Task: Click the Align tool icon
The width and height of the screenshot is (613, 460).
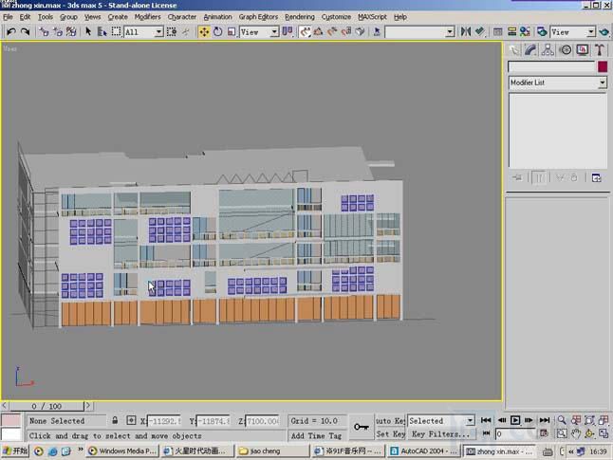Action: click(480, 31)
